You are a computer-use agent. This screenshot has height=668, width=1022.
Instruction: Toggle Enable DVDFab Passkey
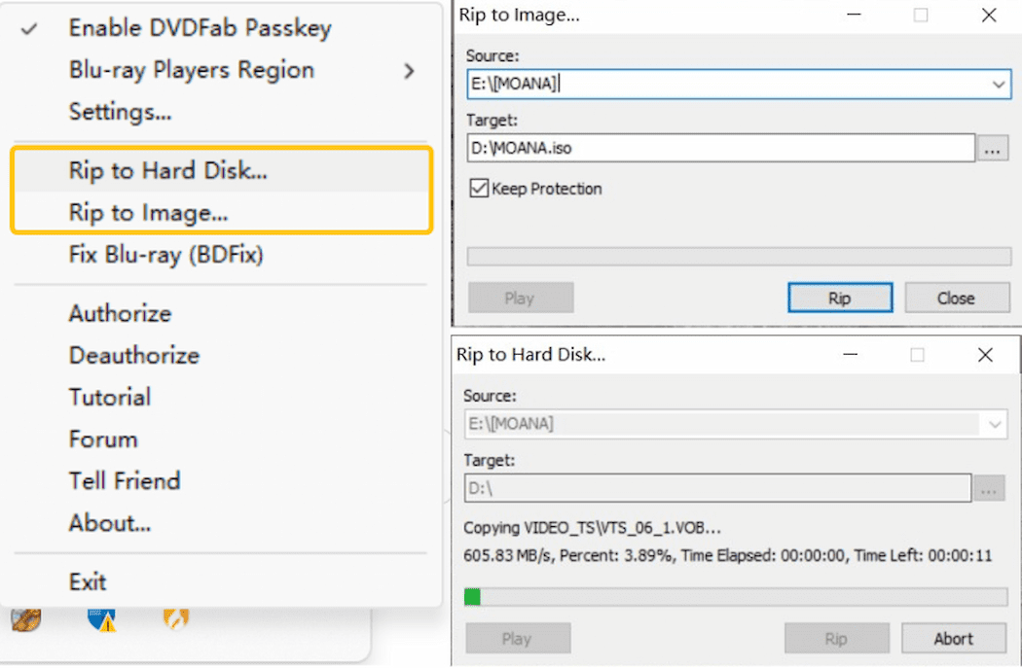click(199, 28)
